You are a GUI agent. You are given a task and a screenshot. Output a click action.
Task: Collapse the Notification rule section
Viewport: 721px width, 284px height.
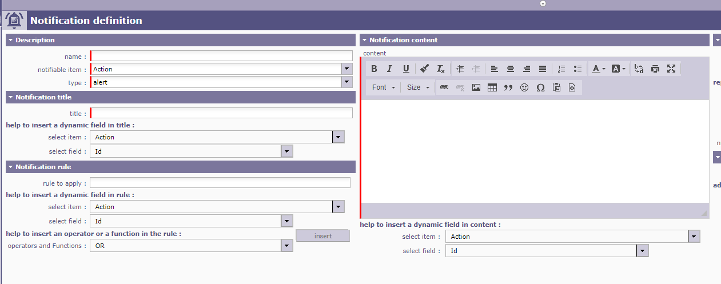[10, 167]
